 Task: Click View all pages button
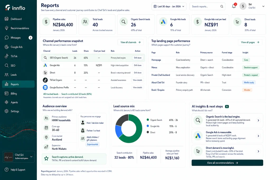[x=250, y=42]
